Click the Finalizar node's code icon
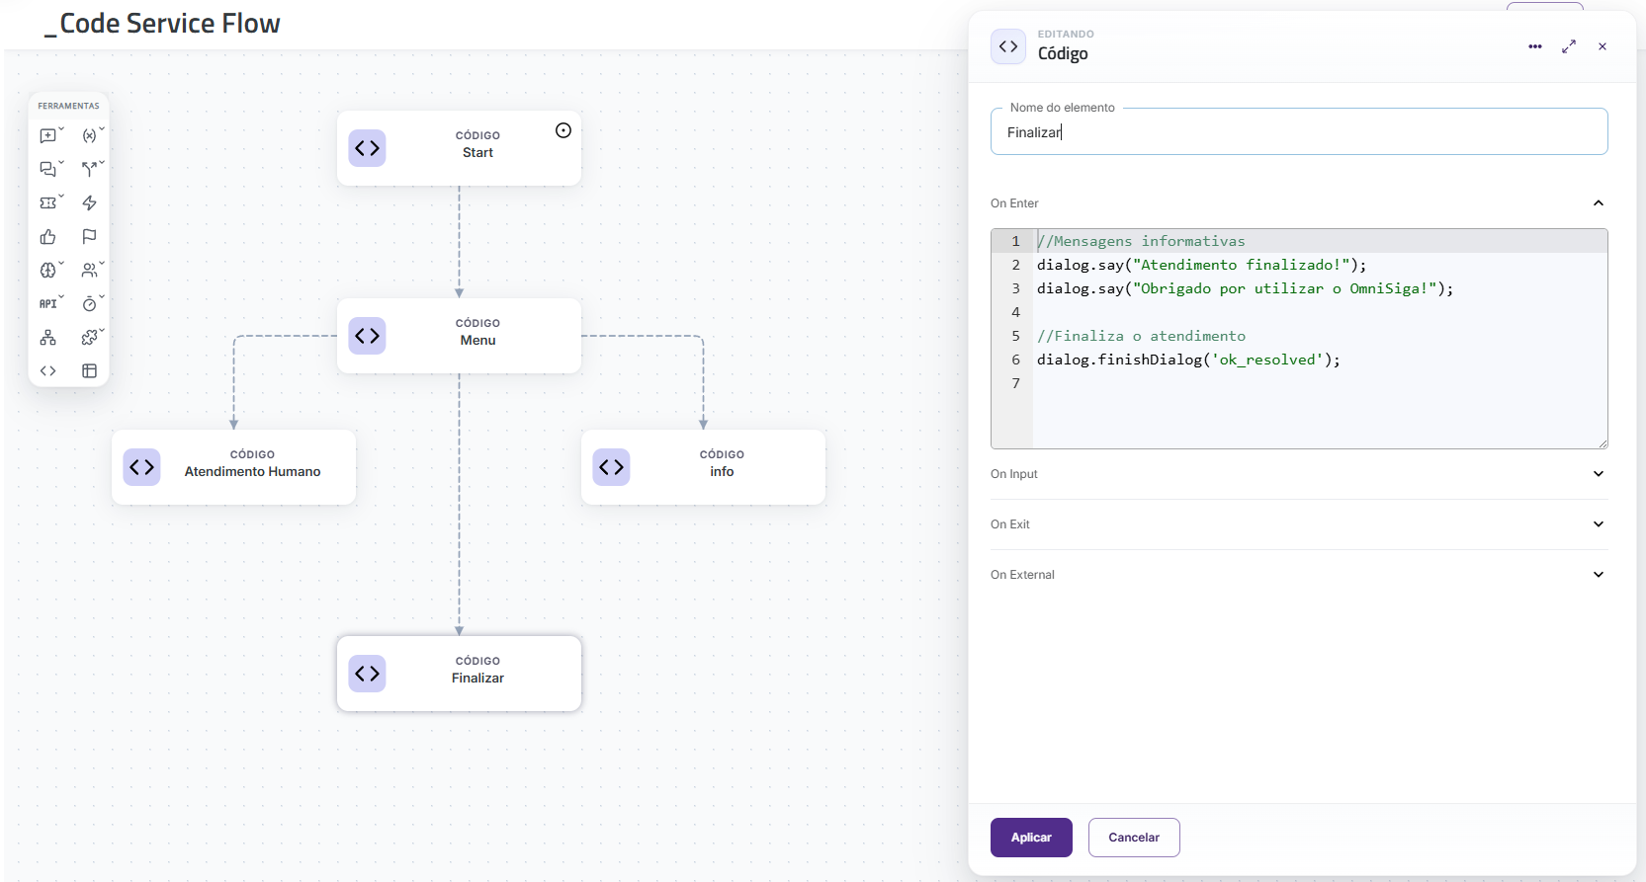The width and height of the screenshot is (1646, 882). point(367,674)
